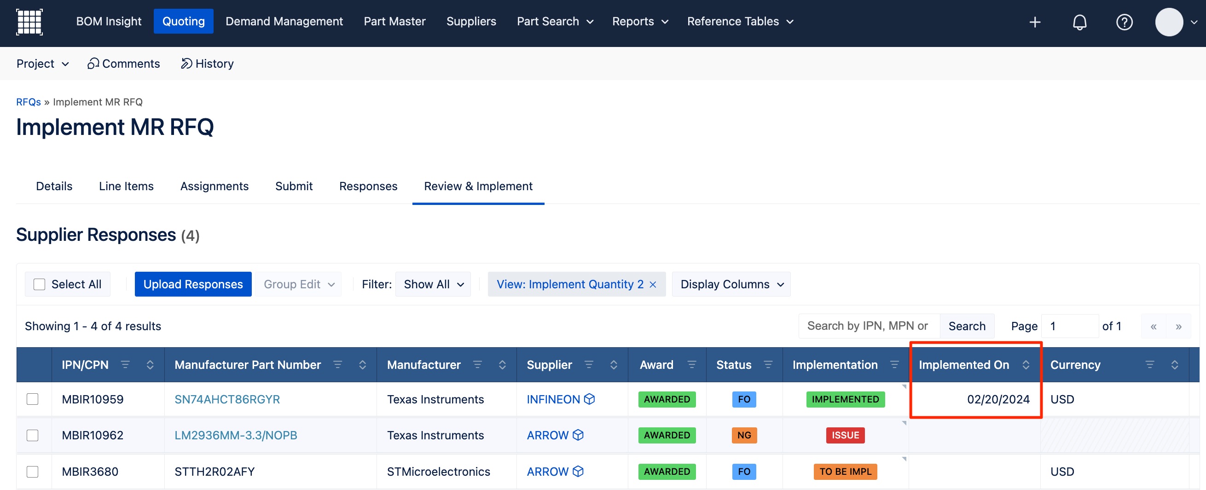Select the MBIR10959 row checkbox

tap(32, 399)
